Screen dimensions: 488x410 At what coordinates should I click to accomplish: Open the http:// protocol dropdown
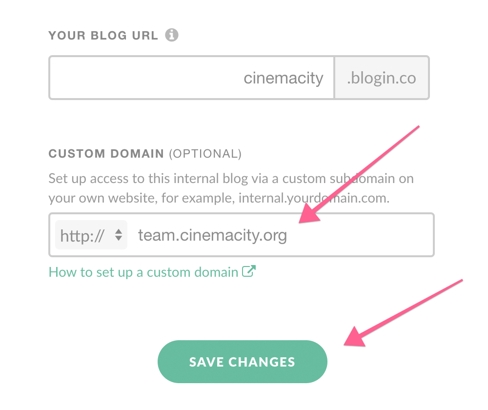(x=91, y=235)
